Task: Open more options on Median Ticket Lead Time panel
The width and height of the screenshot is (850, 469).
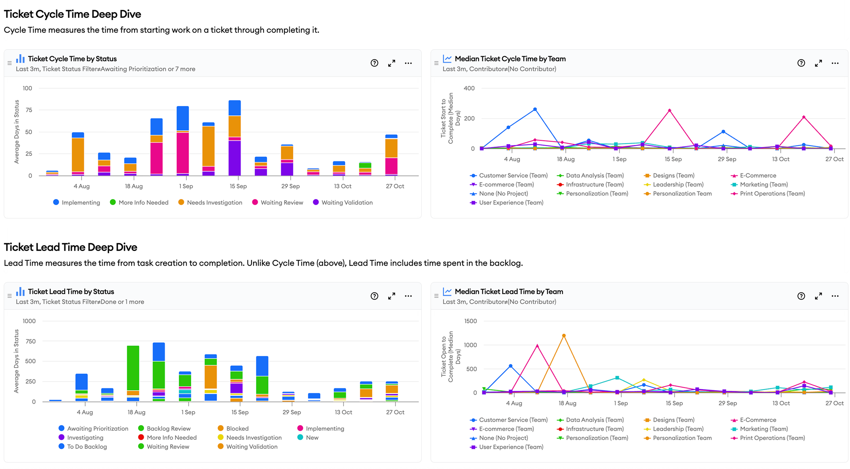Action: 835,296
